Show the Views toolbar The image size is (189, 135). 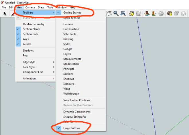(81, 89)
